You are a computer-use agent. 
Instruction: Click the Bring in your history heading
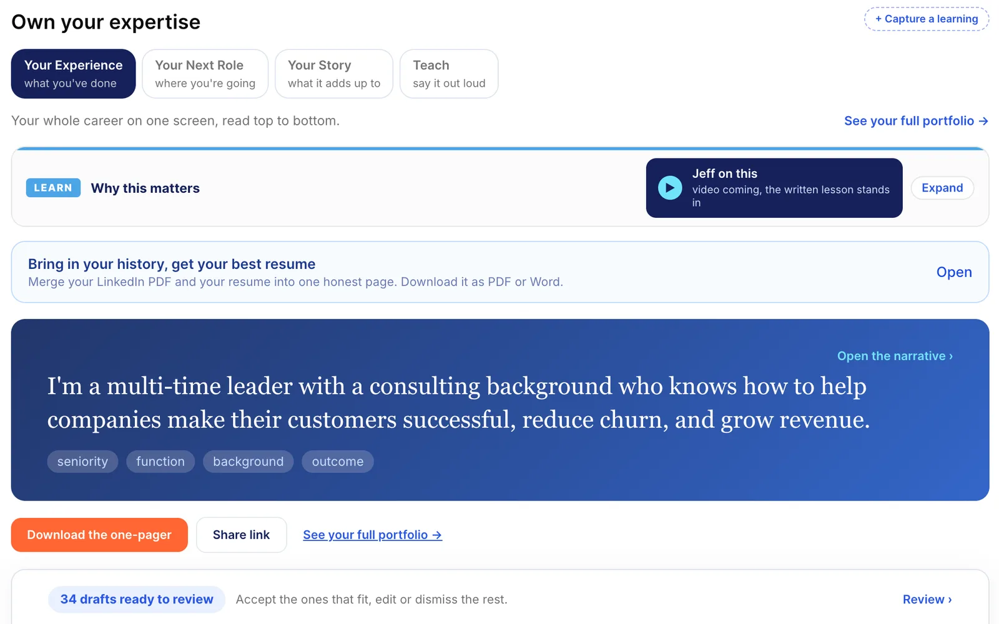click(x=172, y=264)
